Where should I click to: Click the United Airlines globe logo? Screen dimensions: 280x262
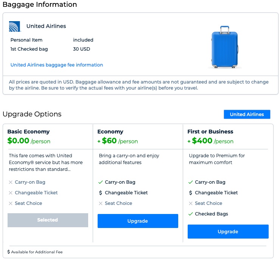pos(15,26)
